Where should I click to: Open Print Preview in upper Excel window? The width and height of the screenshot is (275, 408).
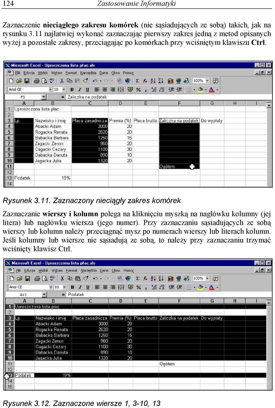point(44,81)
